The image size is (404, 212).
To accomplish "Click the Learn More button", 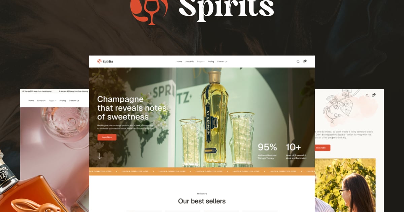I will pyautogui.click(x=107, y=137).
